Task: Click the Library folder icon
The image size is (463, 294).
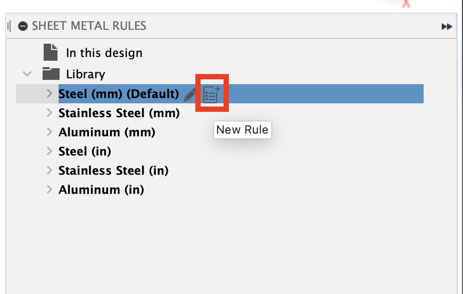Action: point(51,73)
